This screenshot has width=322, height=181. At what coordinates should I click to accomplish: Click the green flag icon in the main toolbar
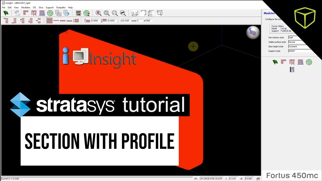coord(6,13)
